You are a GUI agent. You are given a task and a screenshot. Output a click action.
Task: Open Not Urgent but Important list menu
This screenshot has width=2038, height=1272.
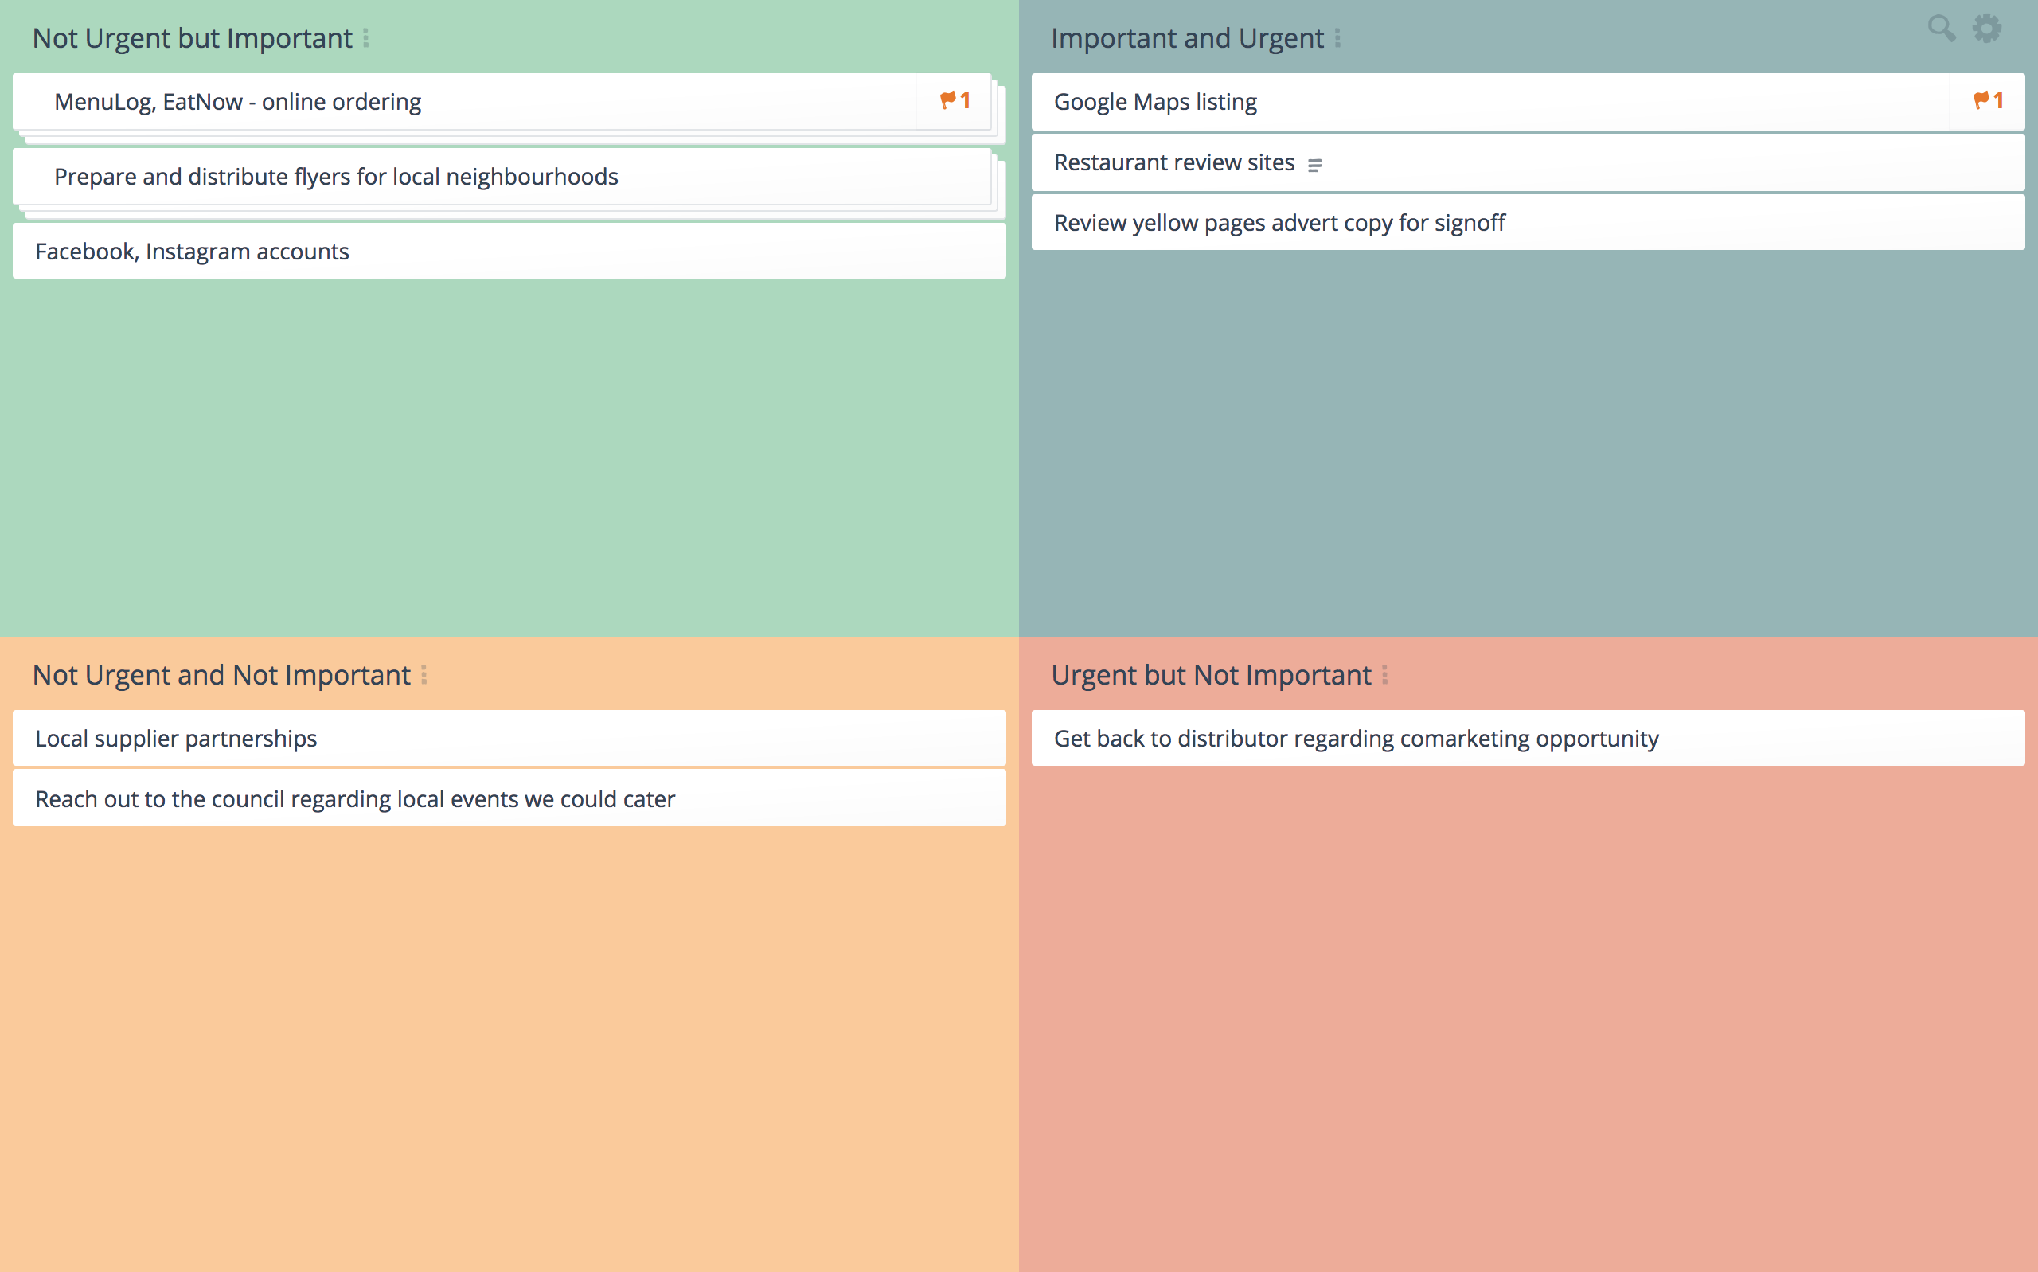[366, 39]
